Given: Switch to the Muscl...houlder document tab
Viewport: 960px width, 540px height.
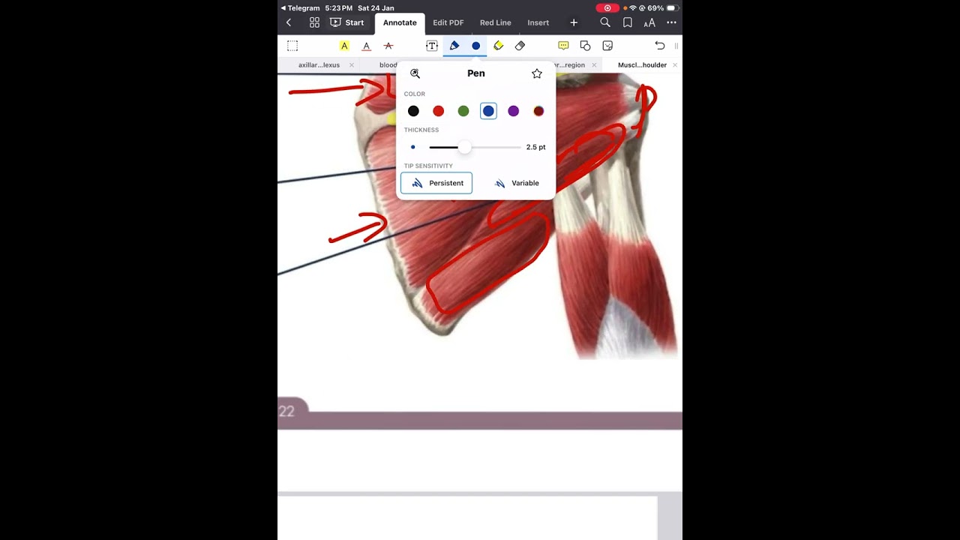Looking at the screenshot, I should point(642,65).
